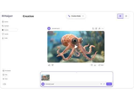Regenerate the video with refresh icon
Image resolution: width=134 pixels, height=100 pixels.
[x=93, y=29]
